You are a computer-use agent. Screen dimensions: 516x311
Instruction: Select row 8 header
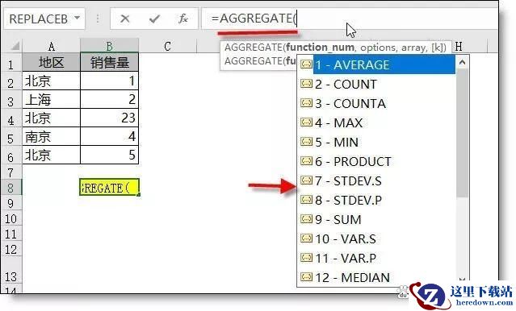[x=10, y=188]
